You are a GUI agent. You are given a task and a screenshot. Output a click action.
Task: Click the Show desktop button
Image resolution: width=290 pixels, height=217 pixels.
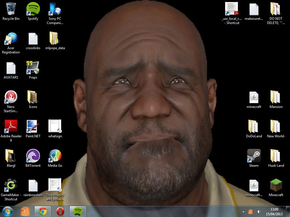click(x=288, y=212)
